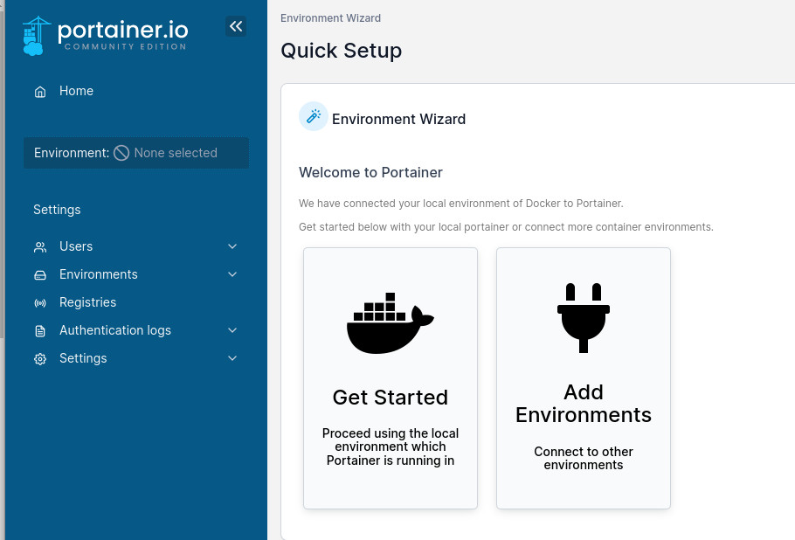Open Registries in the sidebar
Viewport: 795px width, 540px height.
87,302
